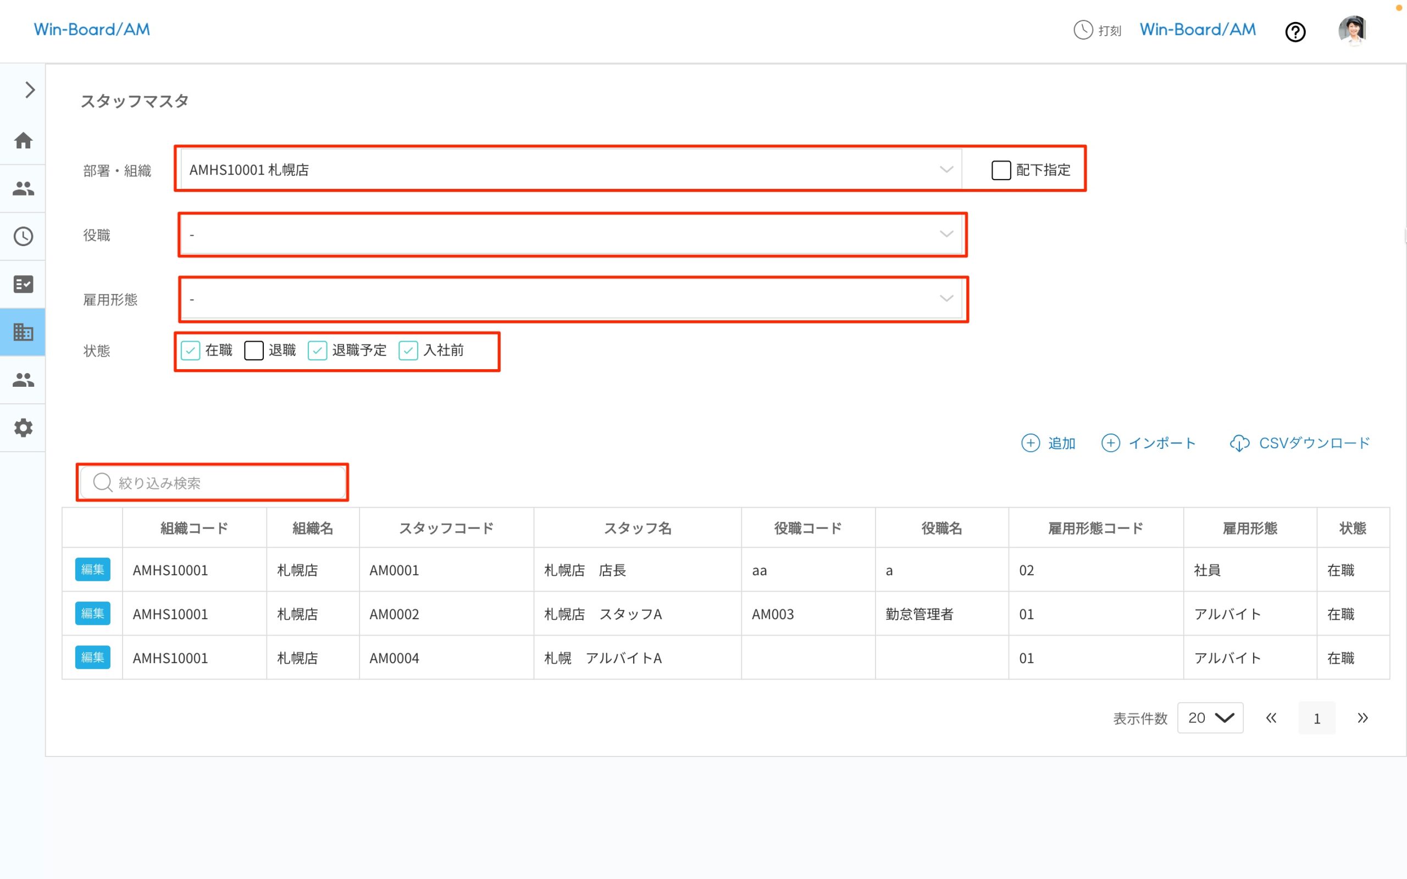The width and height of the screenshot is (1407, 879).
Task: Enable the 配下指定 checkbox
Action: [1001, 170]
